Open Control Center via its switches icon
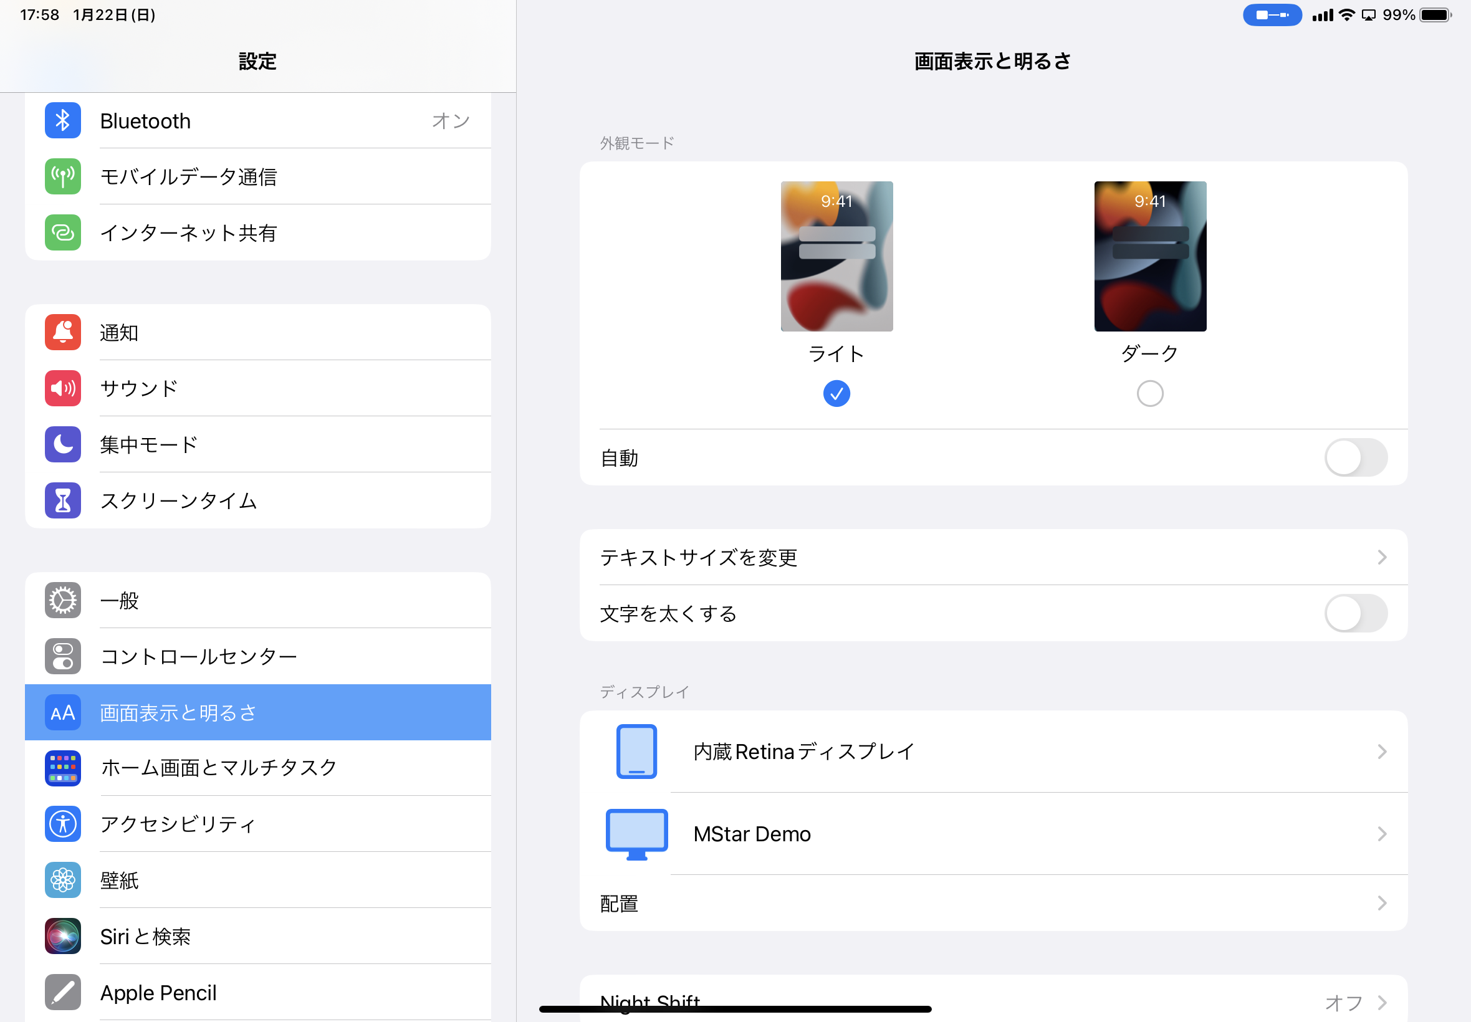 (63, 656)
